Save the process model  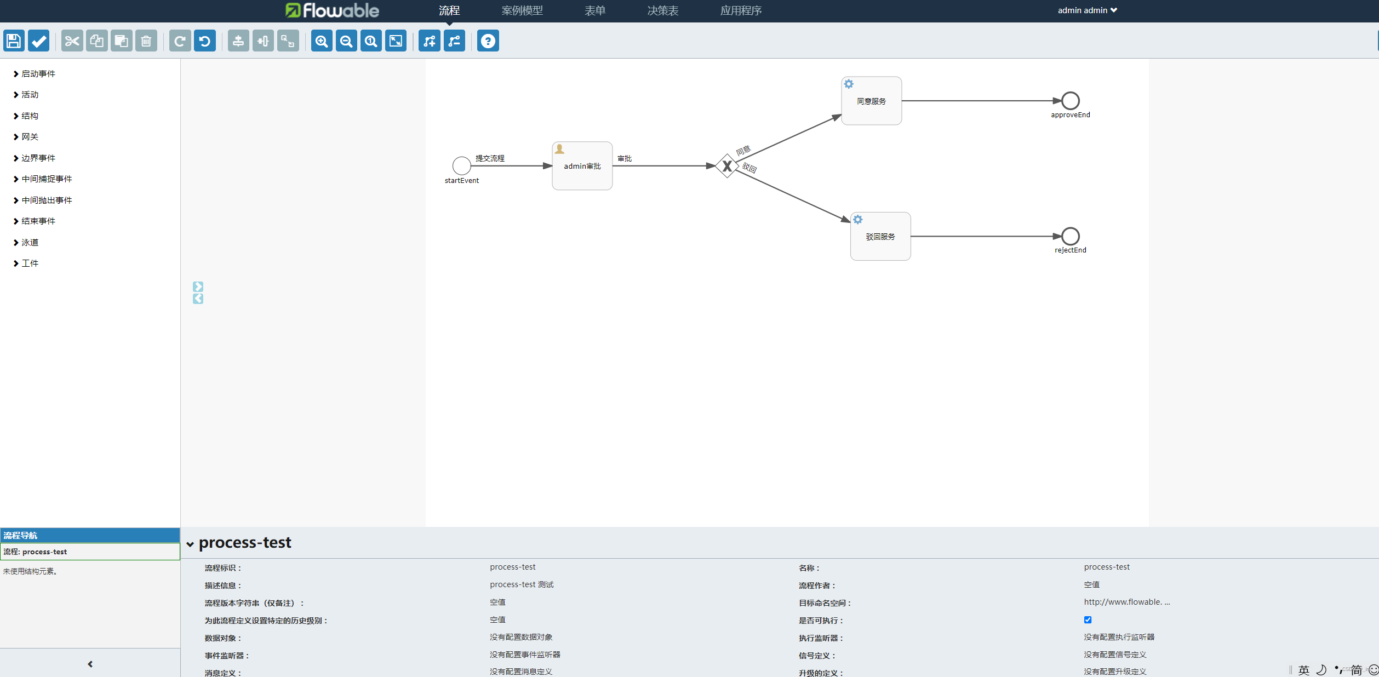pyautogui.click(x=13, y=41)
